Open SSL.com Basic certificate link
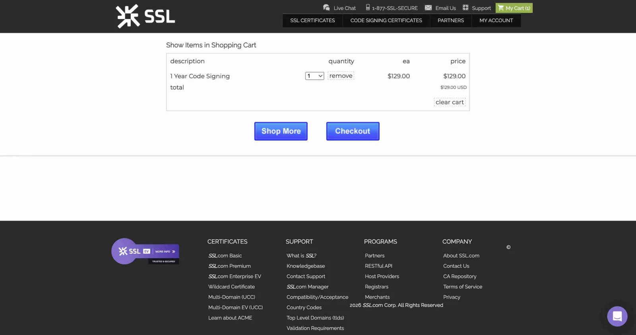The height and width of the screenshot is (335, 636). (225, 256)
